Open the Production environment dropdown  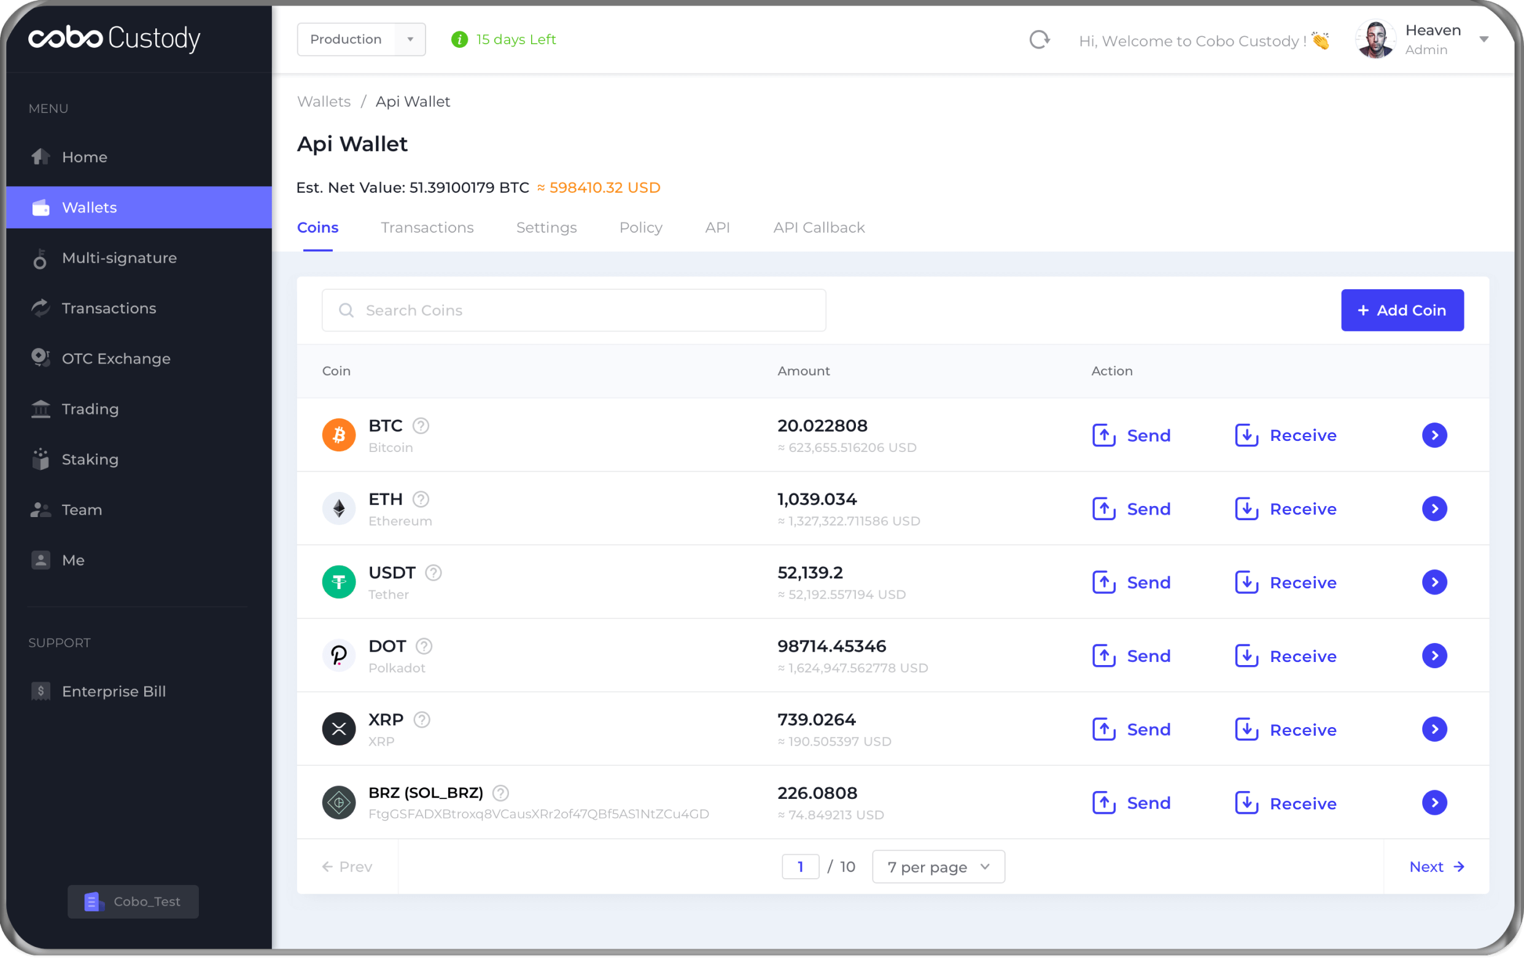point(362,39)
